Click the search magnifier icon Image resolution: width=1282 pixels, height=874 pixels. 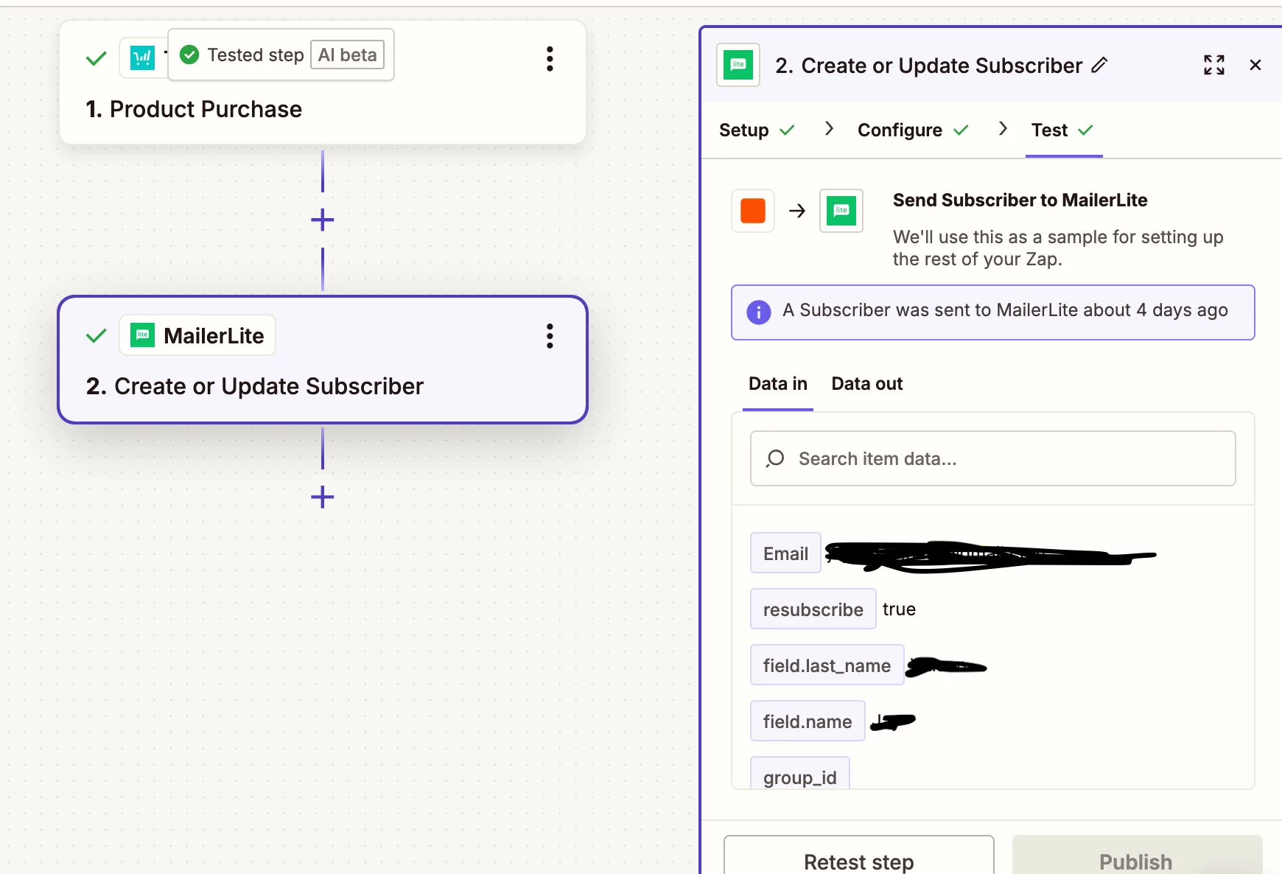775,458
